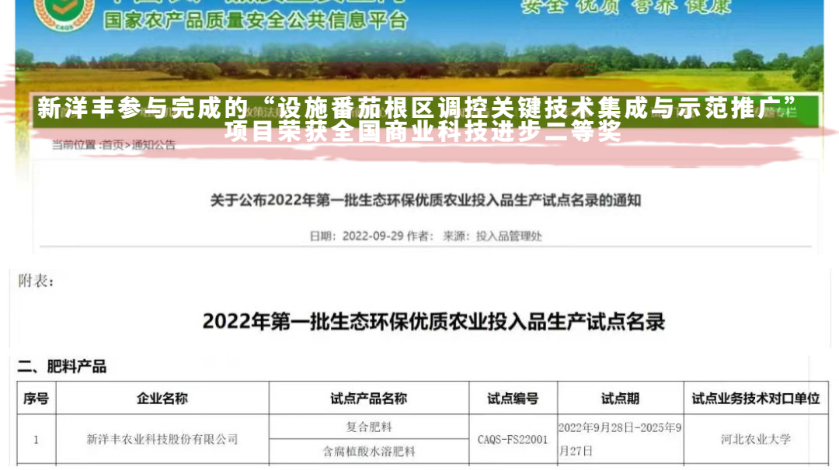Click the date 2022-09-29

[373, 236]
